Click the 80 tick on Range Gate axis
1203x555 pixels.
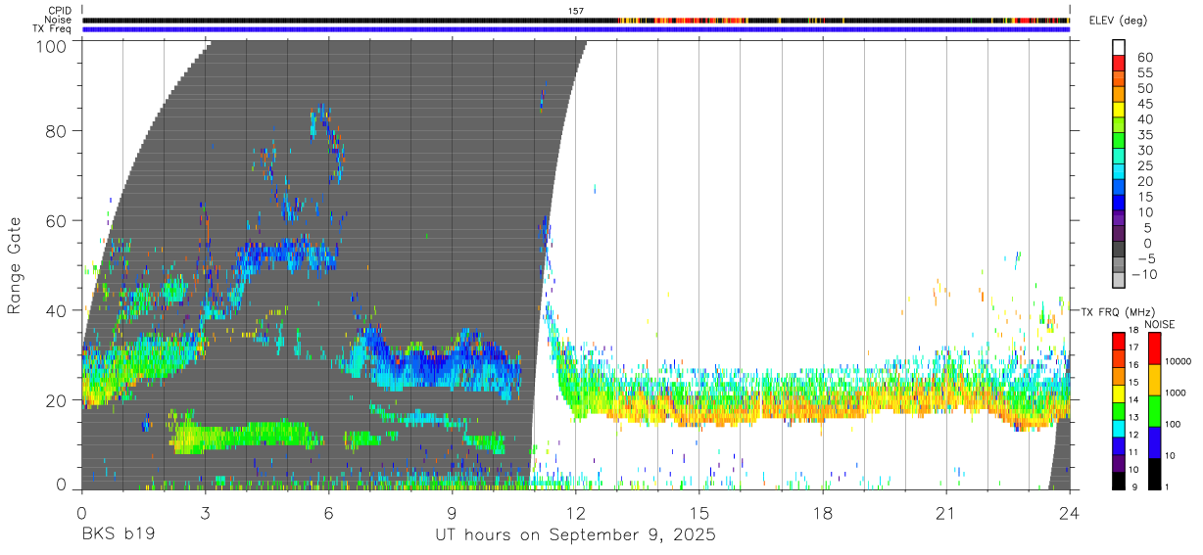(57, 130)
